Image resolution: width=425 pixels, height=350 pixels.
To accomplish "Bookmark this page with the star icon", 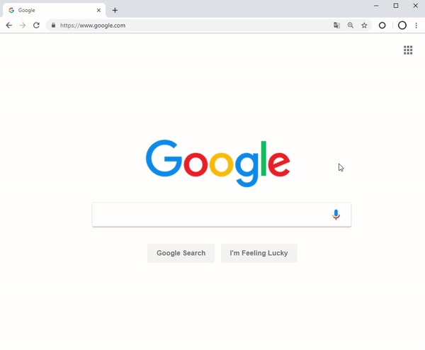I will (364, 26).
